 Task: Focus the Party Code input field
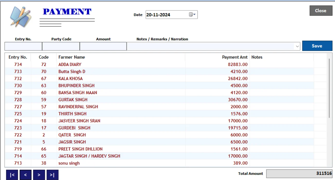click(61, 46)
